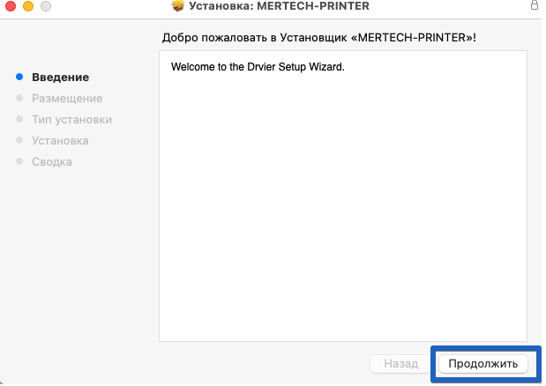Click the gray bullet beside Размещение
546x386 pixels.
(x=19, y=99)
